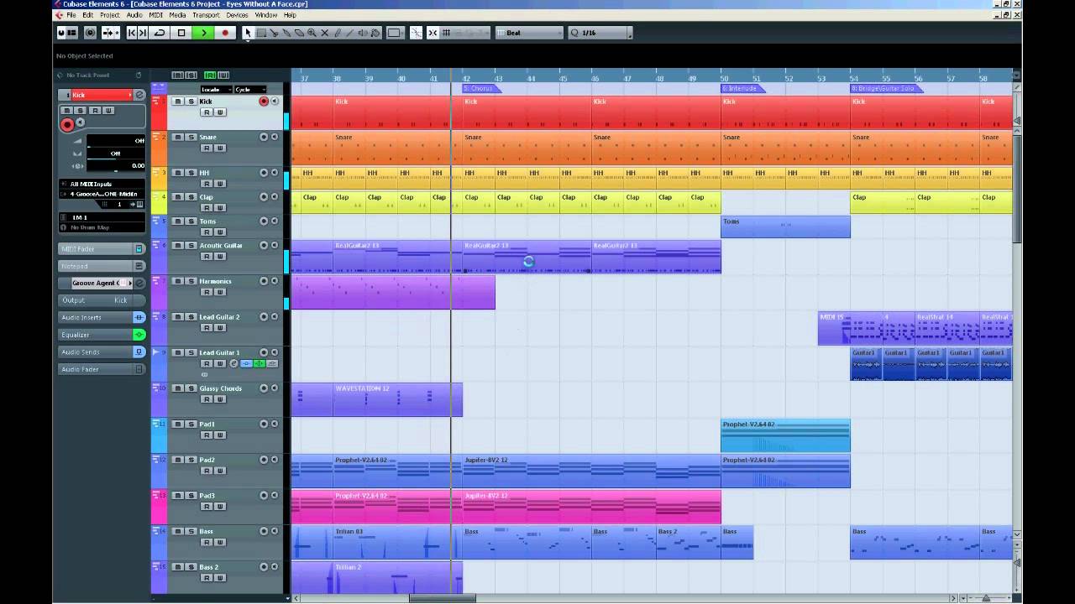Select the Range Selection tool
Screen dimensions: 1075x604
pyautogui.click(x=261, y=33)
